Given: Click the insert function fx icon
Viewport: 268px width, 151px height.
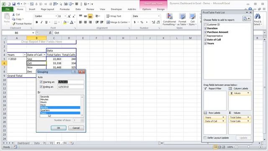Looking at the screenshot, I should (50, 33).
